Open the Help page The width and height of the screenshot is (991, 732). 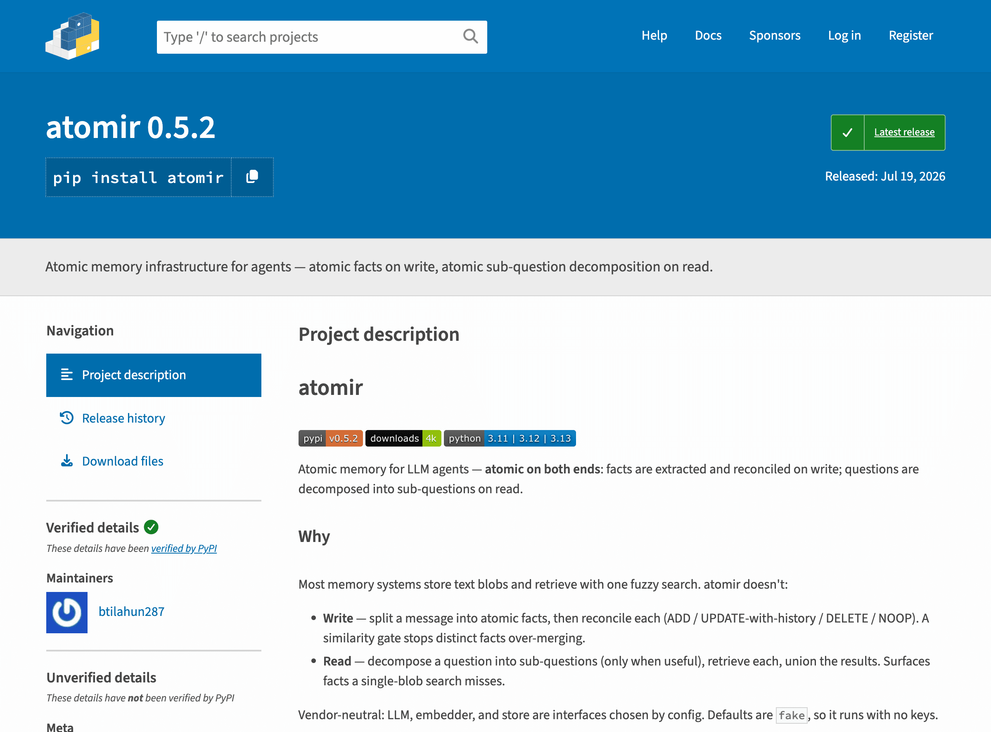[654, 36]
